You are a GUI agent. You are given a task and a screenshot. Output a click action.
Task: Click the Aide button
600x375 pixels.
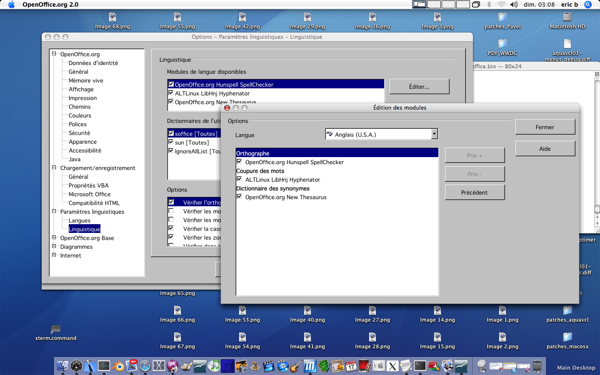[x=545, y=149]
